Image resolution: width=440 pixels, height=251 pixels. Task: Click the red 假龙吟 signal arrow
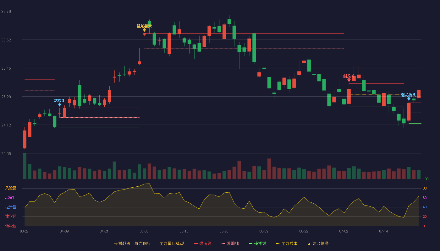point(349,80)
